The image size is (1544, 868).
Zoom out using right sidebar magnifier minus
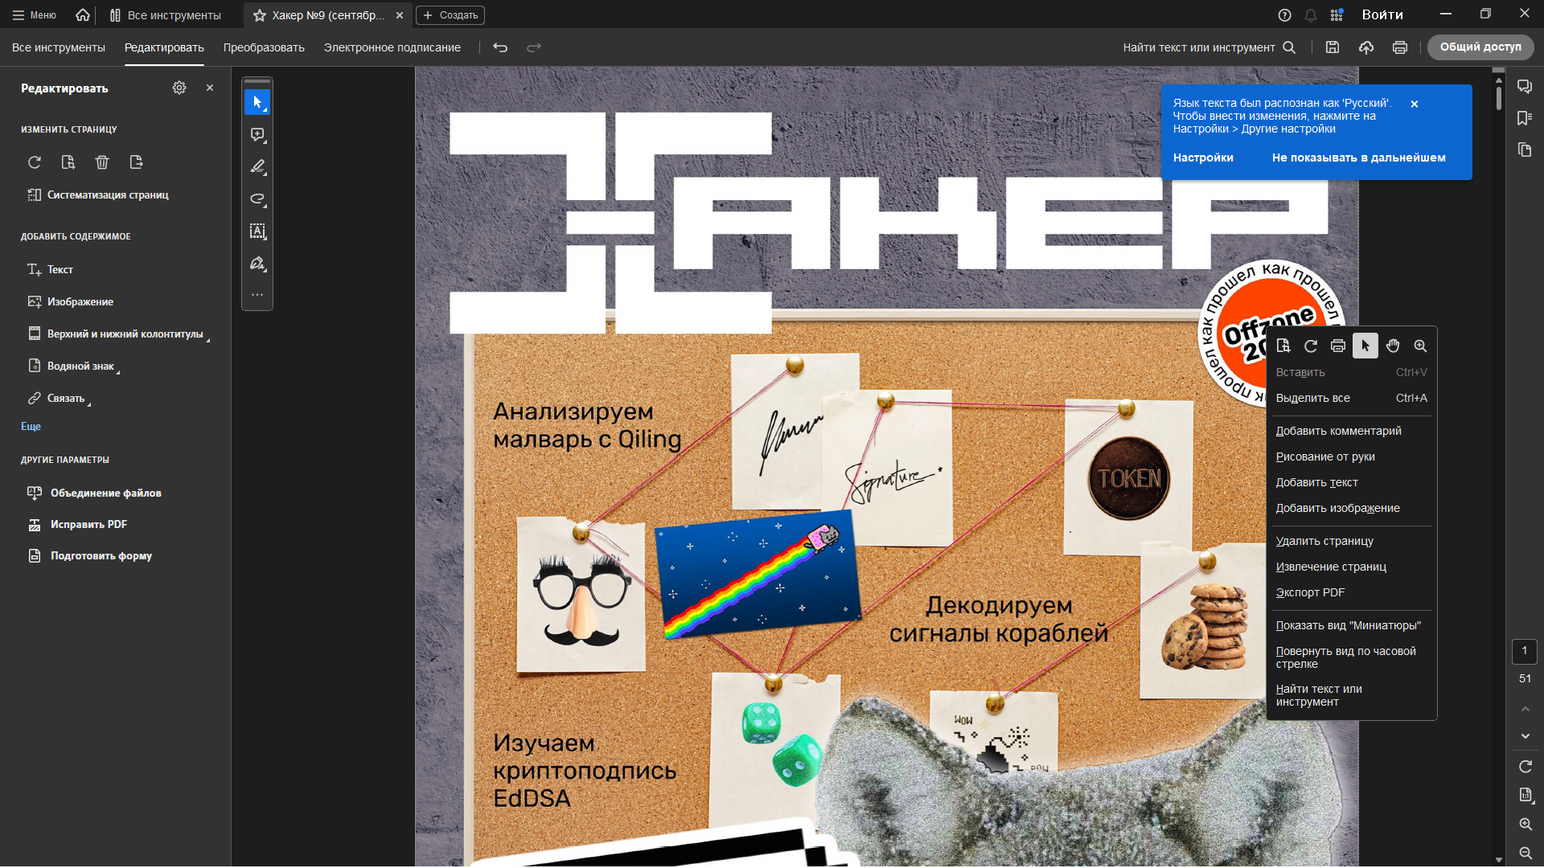point(1526,854)
